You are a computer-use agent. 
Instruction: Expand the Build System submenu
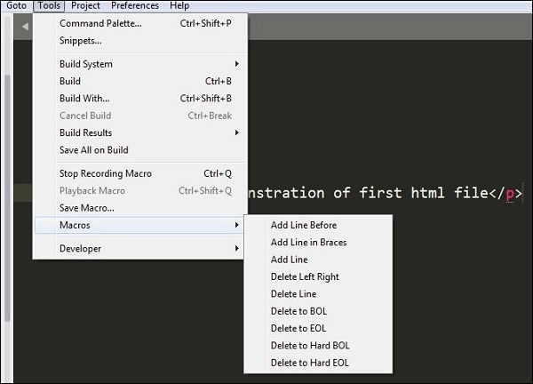coord(85,64)
